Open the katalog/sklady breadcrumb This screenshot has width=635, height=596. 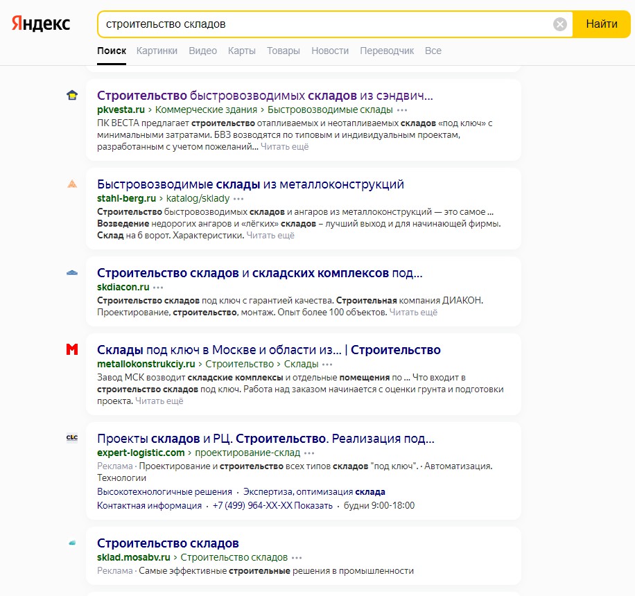point(198,198)
